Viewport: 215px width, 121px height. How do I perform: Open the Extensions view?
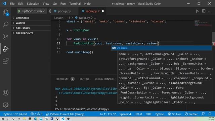point(5,61)
